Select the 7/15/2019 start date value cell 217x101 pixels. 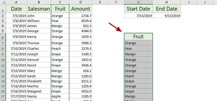point(138,16)
